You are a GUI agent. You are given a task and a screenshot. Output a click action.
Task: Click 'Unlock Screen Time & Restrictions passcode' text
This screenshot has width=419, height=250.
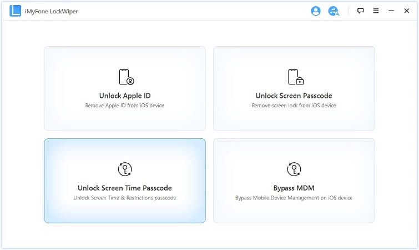coord(125,198)
